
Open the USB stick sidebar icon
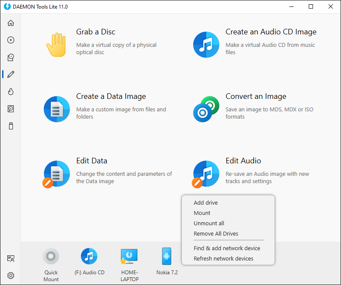[11, 126]
